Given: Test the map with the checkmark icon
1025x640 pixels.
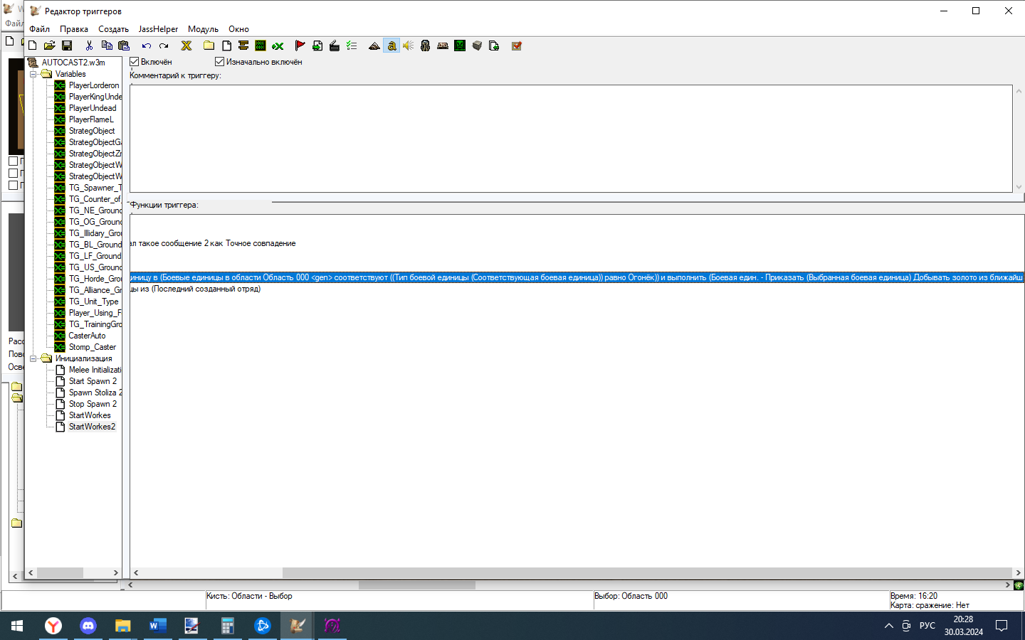Looking at the screenshot, I should 517,46.
